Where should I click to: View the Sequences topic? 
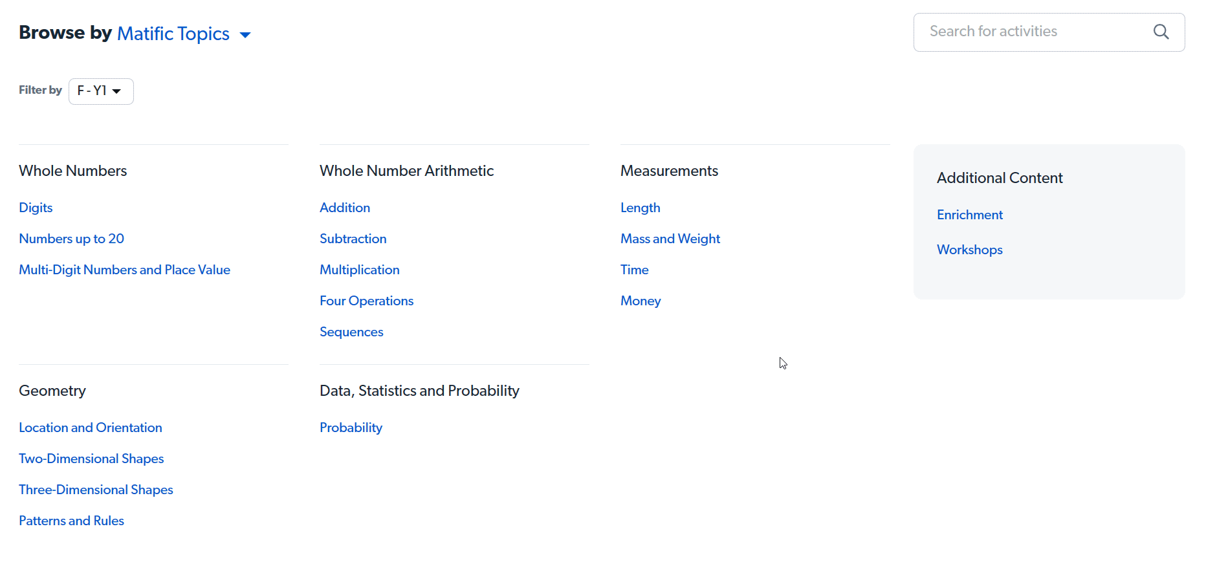click(351, 331)
